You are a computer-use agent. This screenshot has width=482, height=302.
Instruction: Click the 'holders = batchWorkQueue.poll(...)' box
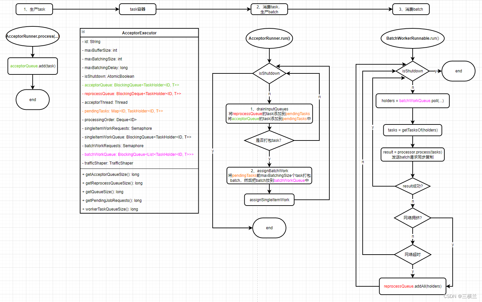point(413,101)
